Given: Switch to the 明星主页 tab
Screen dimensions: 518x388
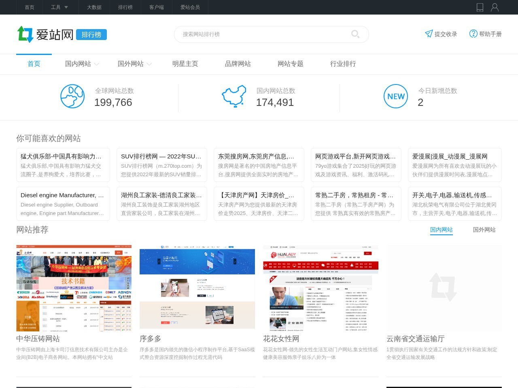Looking at the screenshot, I should (185, 63).
